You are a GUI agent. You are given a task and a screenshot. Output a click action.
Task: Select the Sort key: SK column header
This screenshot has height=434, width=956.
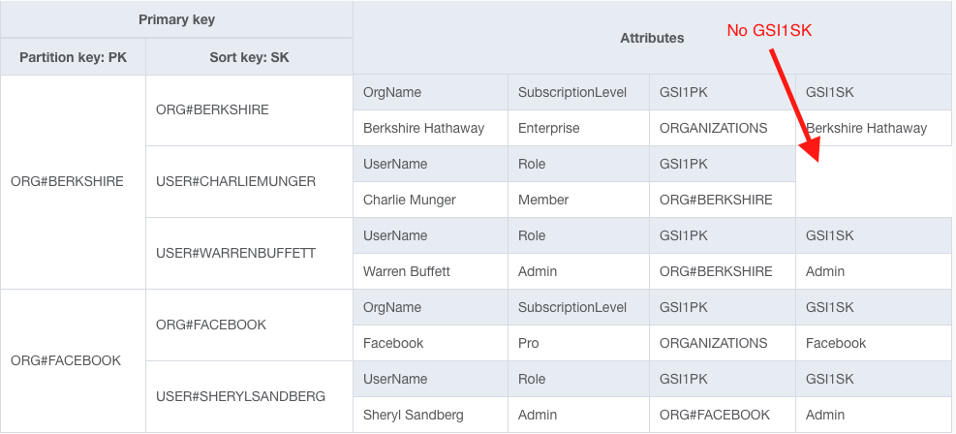click(249, 57)
